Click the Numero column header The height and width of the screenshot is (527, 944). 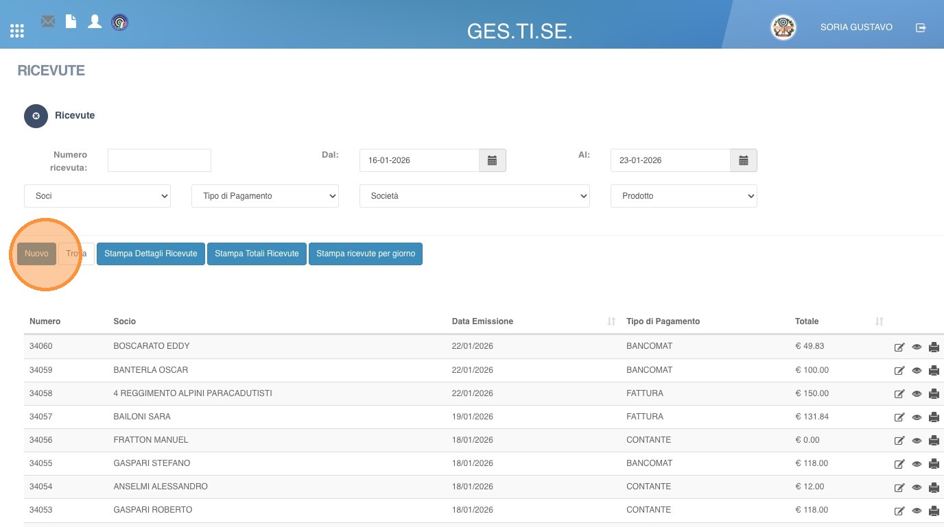coord(45,321)
